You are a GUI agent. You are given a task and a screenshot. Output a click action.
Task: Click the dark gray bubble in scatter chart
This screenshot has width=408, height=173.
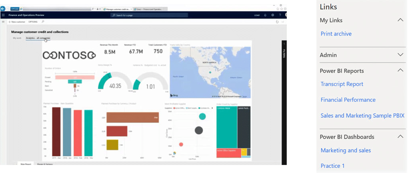(x=199, y=130)
